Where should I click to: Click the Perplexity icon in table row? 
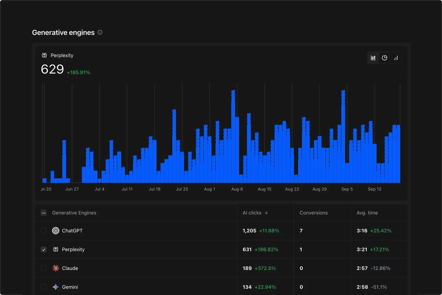[56, 250]
